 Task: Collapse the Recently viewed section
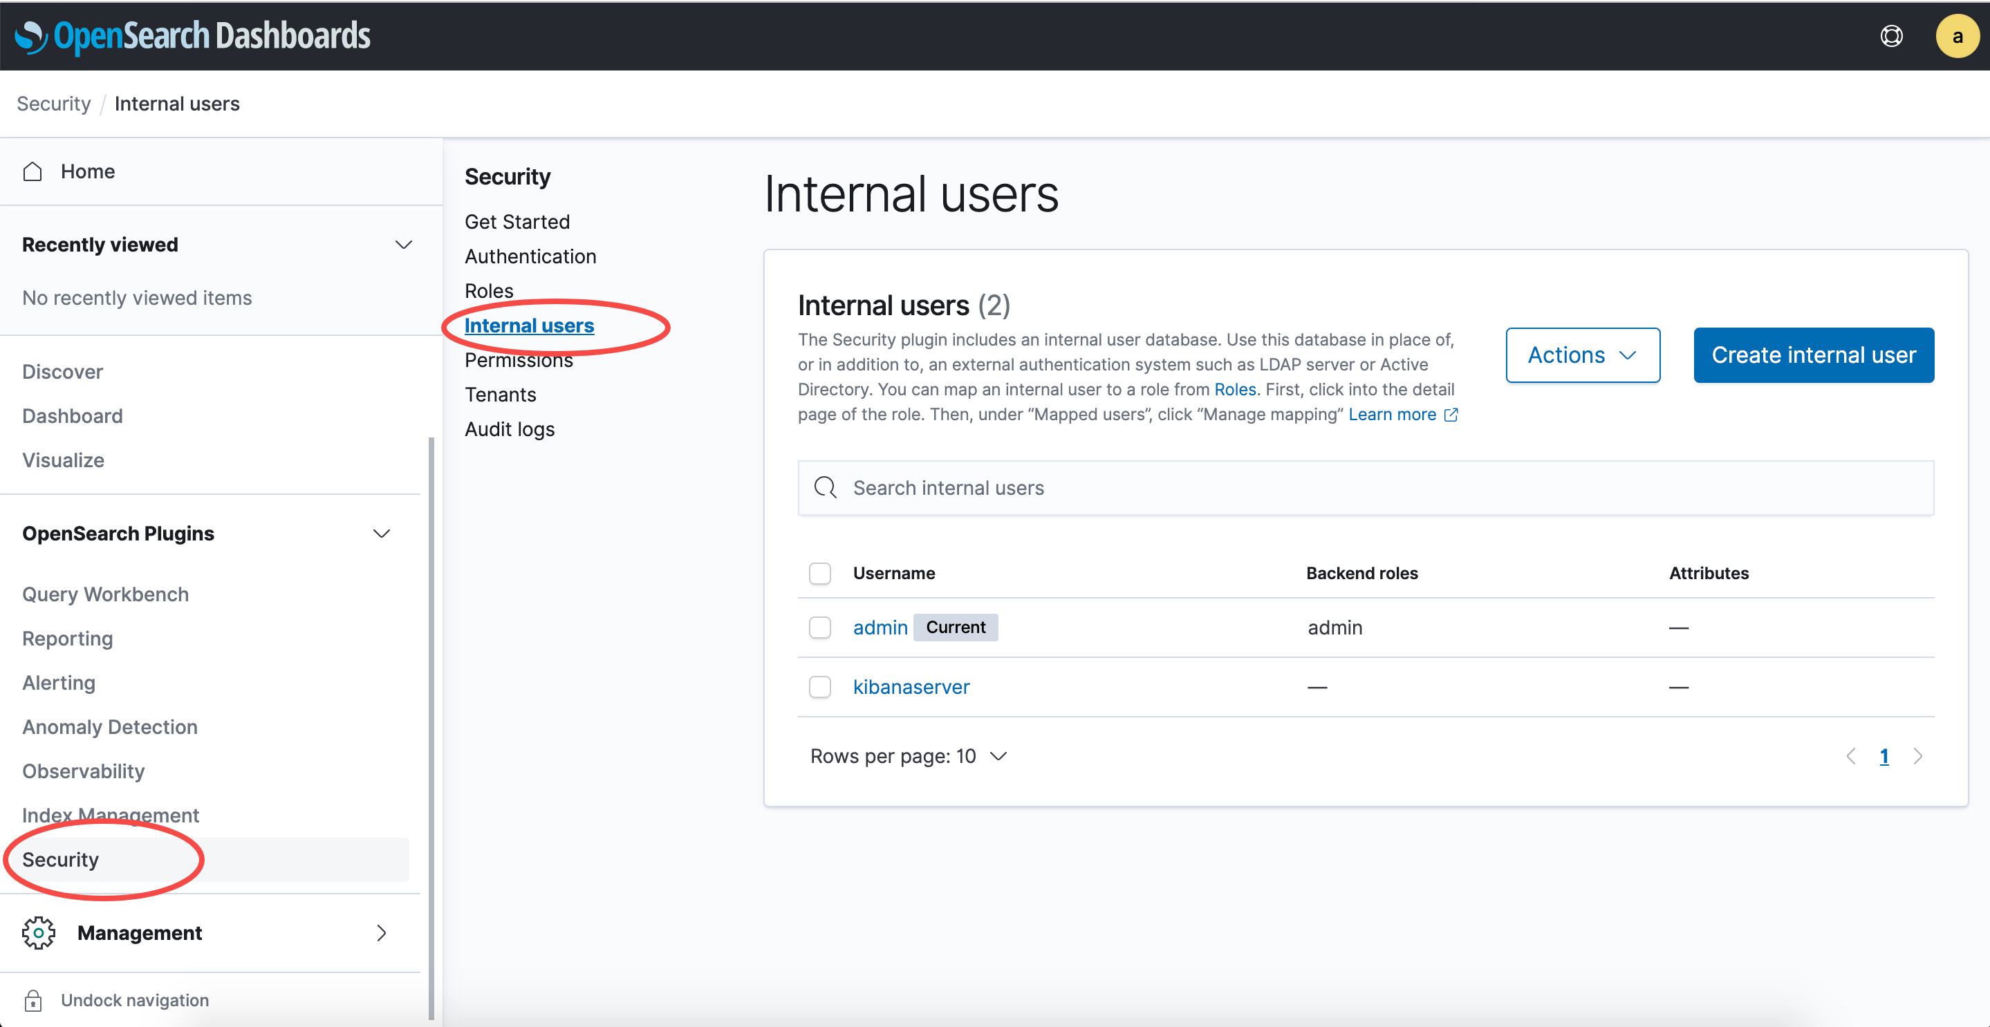coord(403,245)
